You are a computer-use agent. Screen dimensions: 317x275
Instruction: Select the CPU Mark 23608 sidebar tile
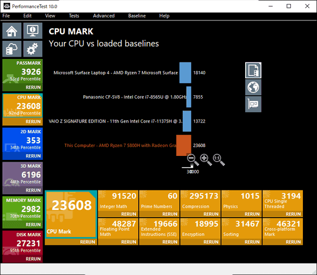click(23, 105)
